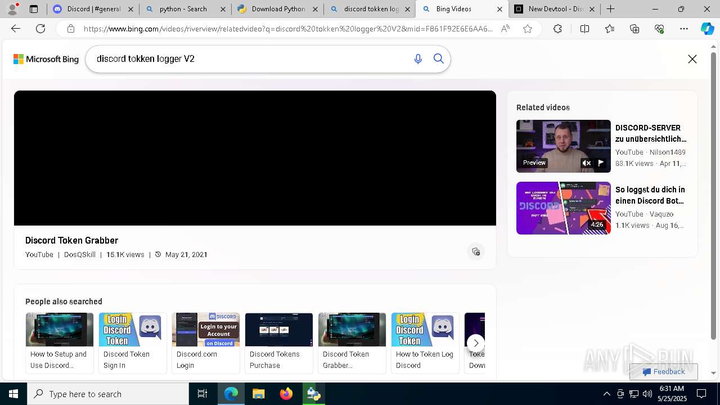Open the taskbar clock and date
The width and height of the screenshot is (720, 405).
(x=671, y=394)
